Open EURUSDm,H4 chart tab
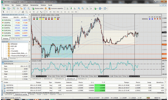This screenshot has height=100, width=168. pyautogui.click(x=37, y=79)
